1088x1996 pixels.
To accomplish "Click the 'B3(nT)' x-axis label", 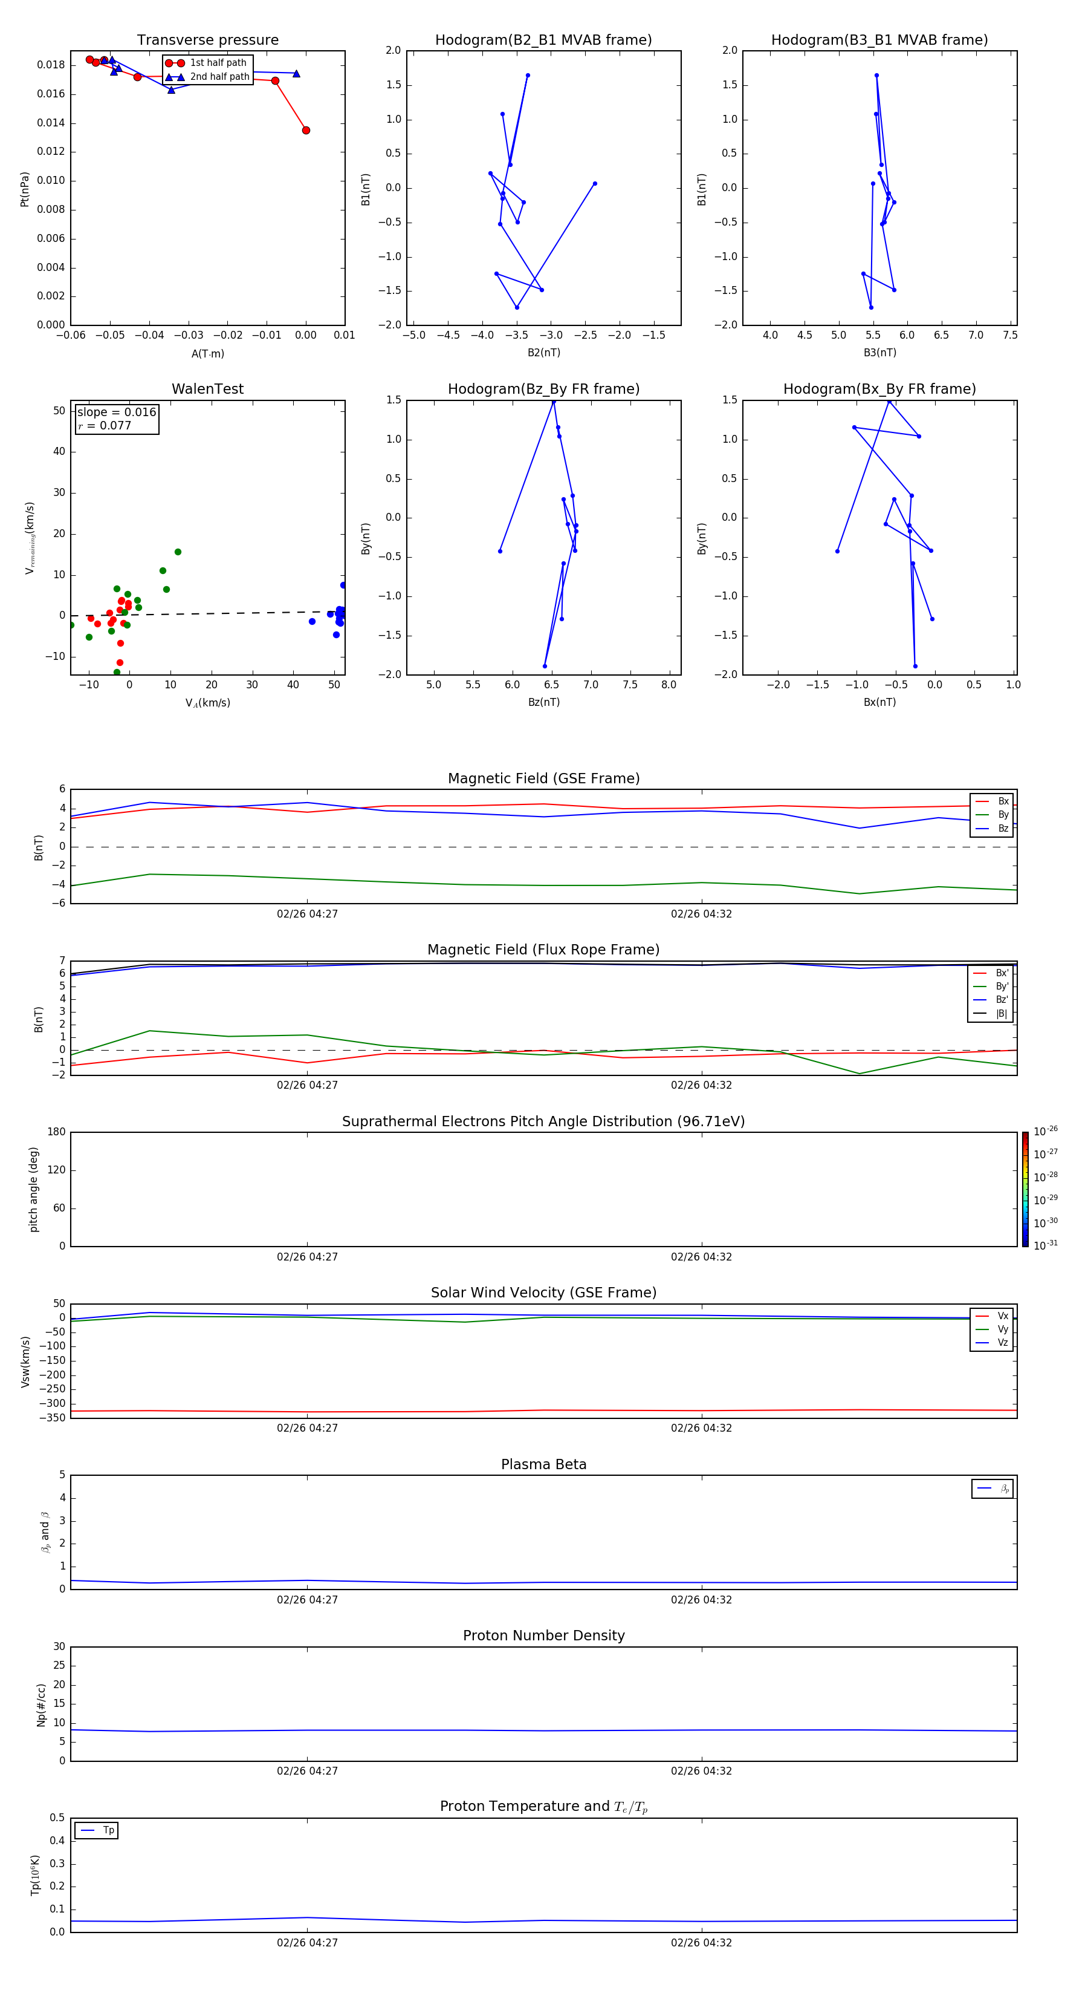I will tap(879, 353).
